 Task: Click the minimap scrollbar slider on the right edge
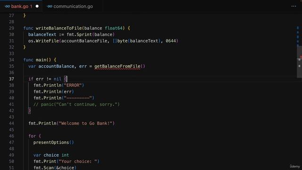pyautogui.click(x=299, y=61)
